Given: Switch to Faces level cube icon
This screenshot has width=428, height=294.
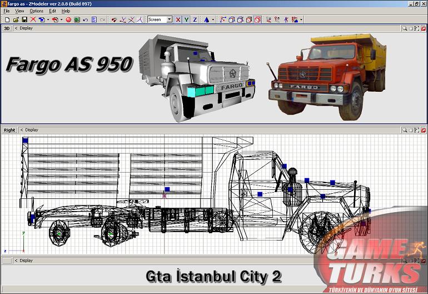Looking at the screenshot, I should [x=240, y=19].
